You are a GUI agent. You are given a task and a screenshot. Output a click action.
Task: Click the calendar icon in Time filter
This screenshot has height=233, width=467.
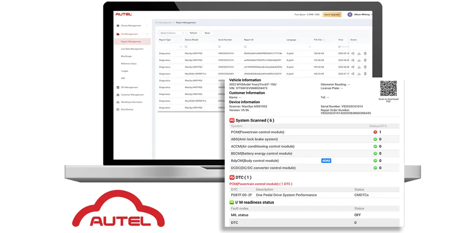pos(339,47)
